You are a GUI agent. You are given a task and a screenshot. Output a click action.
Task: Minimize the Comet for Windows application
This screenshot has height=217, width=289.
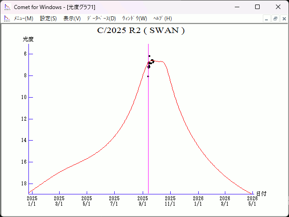click(x=237, y=7)
